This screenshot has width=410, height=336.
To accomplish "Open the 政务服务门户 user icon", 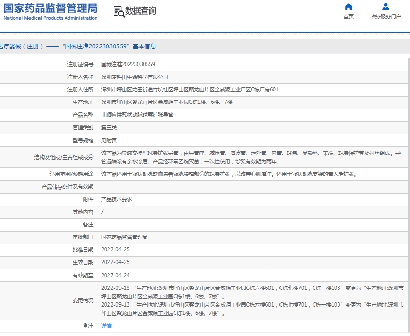I will click(x=385, y=7).
